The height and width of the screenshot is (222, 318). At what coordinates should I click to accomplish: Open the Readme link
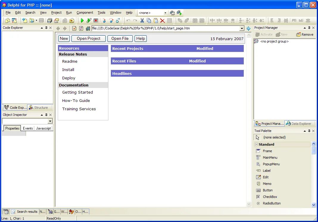(70, 61)
